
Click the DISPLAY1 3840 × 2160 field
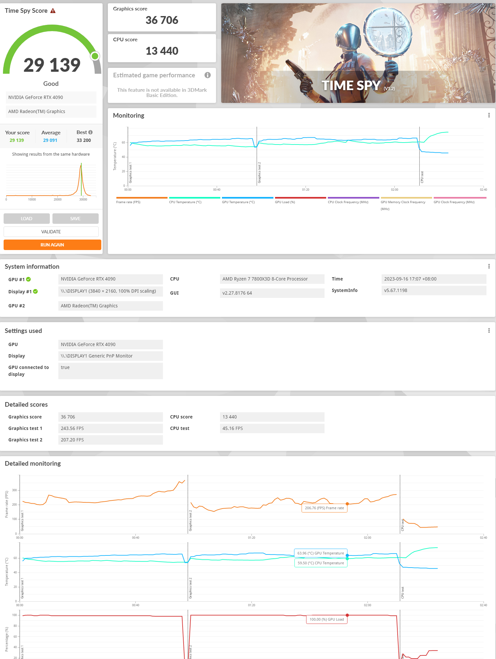coord(110,291)
